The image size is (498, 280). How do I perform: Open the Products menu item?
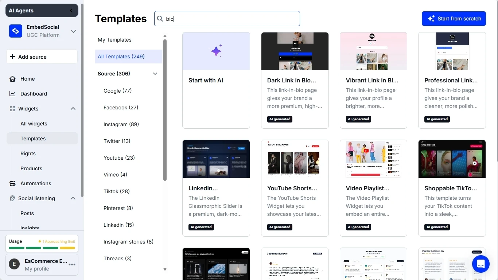[x=31, y=168]
